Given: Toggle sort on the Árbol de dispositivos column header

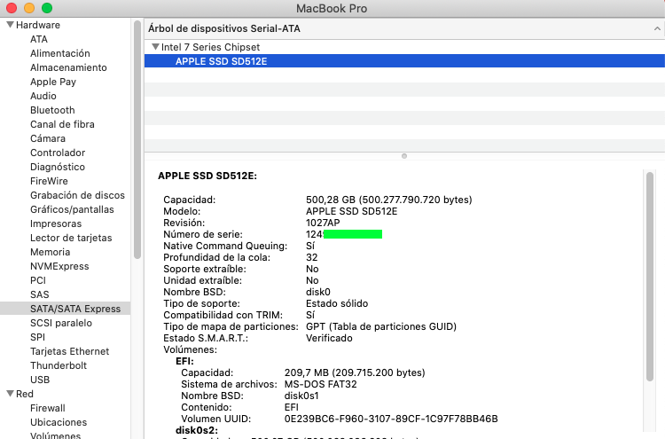Looking at the screenshot, I should pos(404,28).
